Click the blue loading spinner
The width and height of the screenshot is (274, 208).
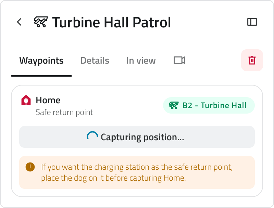click(92, 136)
